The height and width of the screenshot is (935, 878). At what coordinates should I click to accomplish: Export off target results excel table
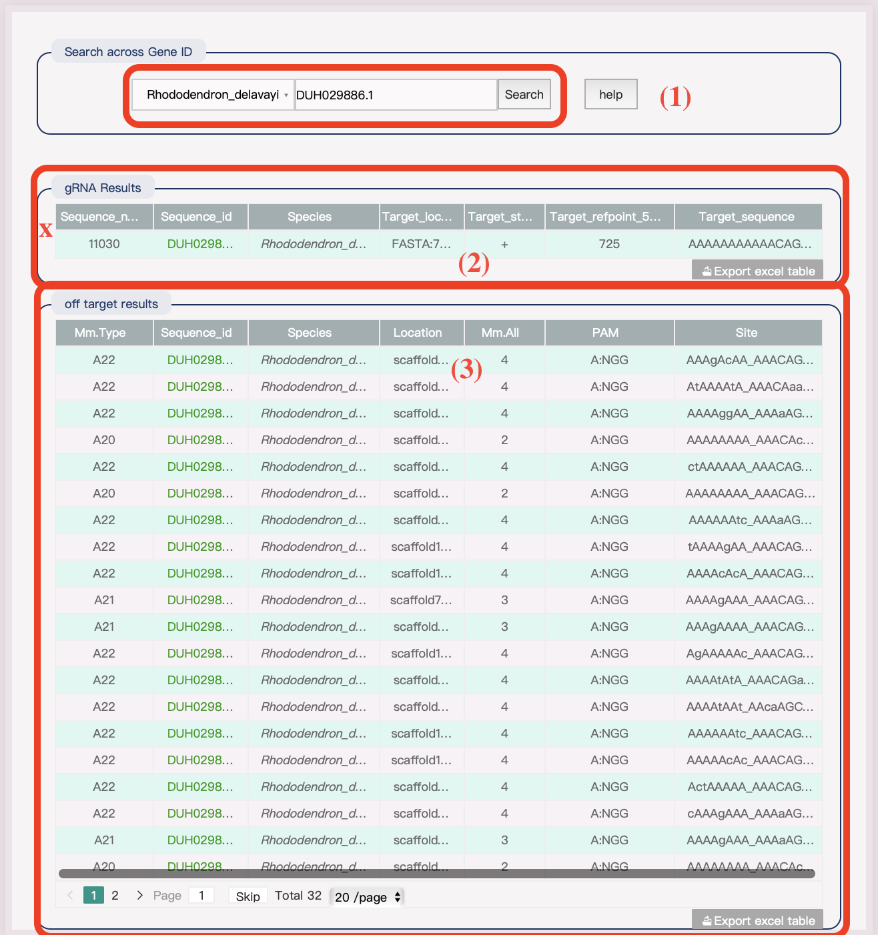click(758, 921)
